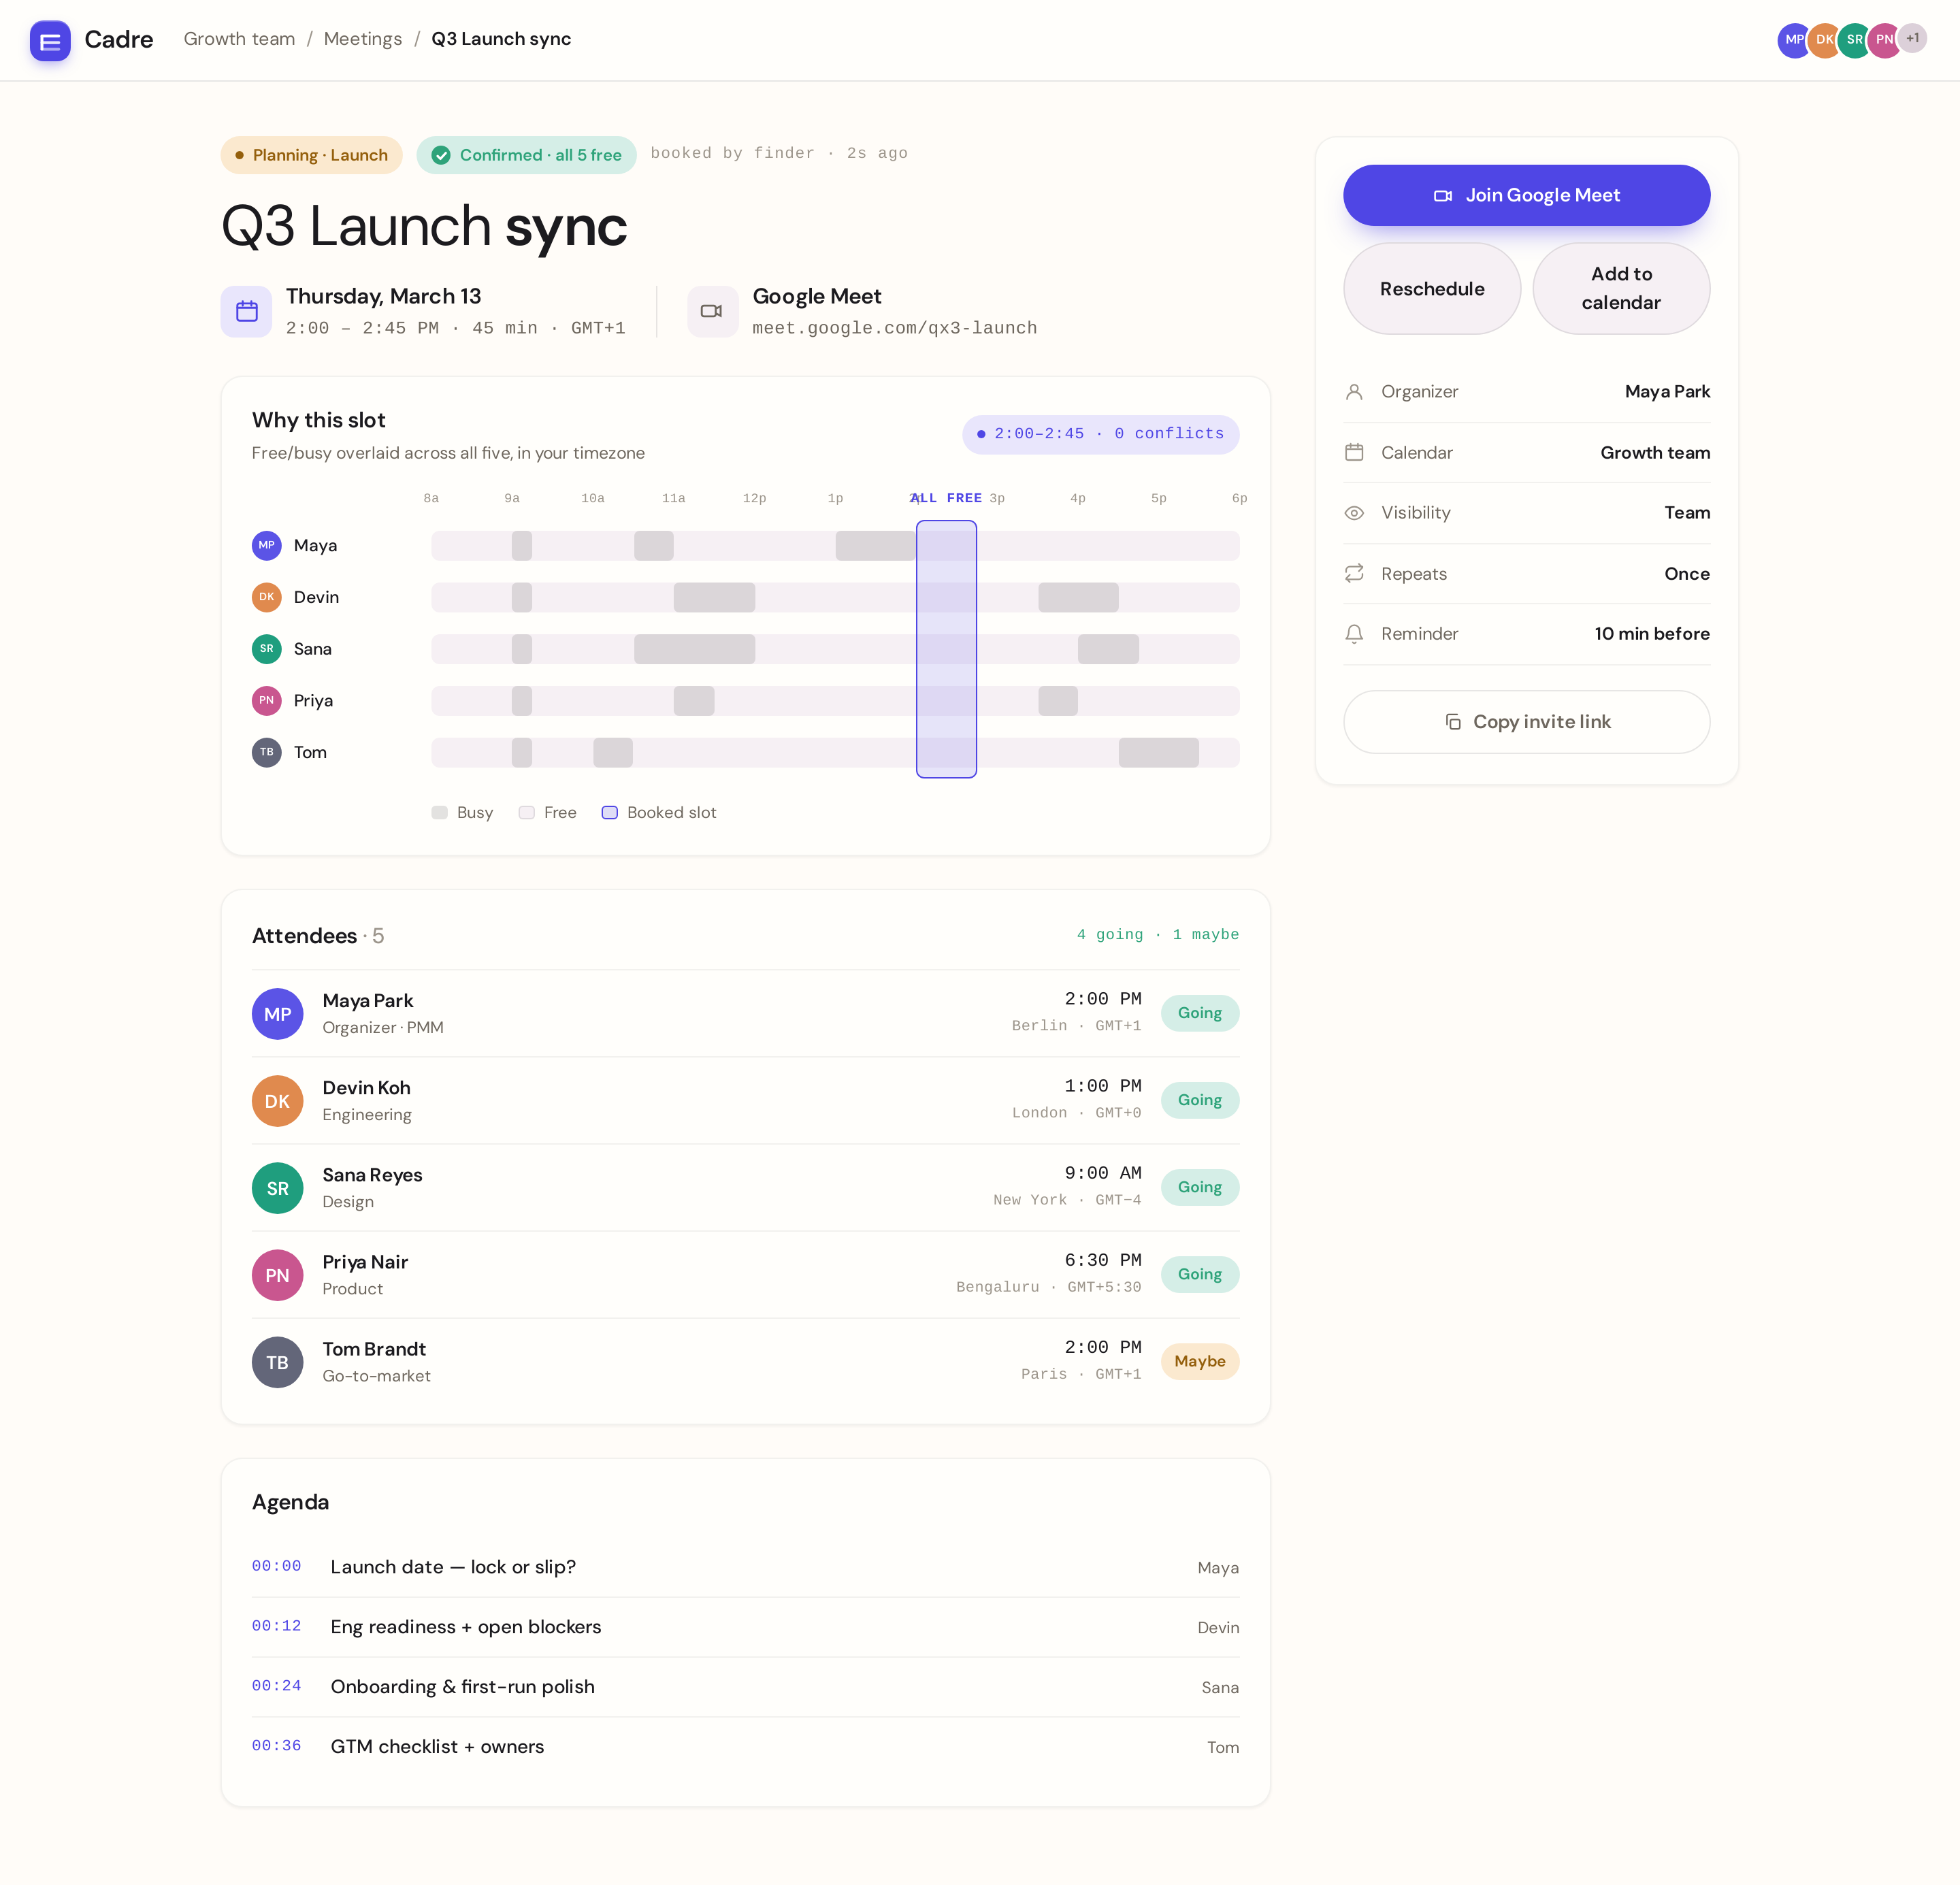Click the 10 min before reminder value
The image size is (1960, 1885).
pos(1652,634)
